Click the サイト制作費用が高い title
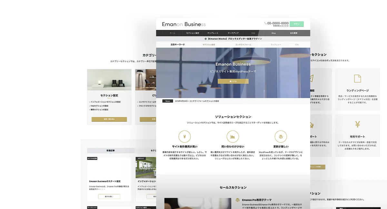The image size is (387, 209). pyautogui.click(x=184, y=147)
